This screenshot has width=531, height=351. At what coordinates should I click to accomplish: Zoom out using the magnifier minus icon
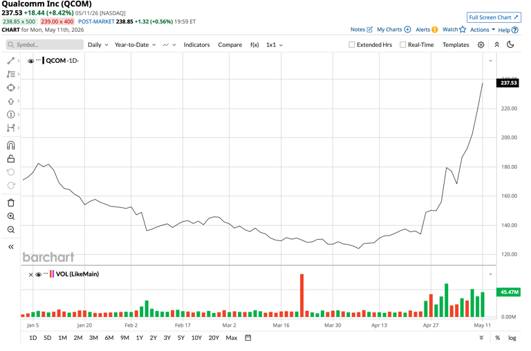(x=11, y=230)
